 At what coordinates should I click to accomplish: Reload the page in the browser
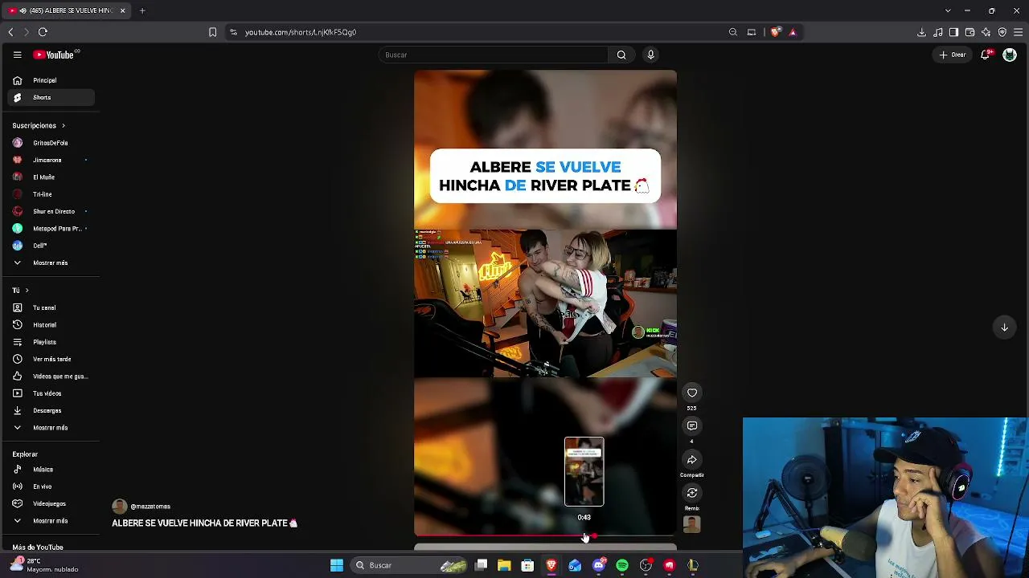click(43, 32)
